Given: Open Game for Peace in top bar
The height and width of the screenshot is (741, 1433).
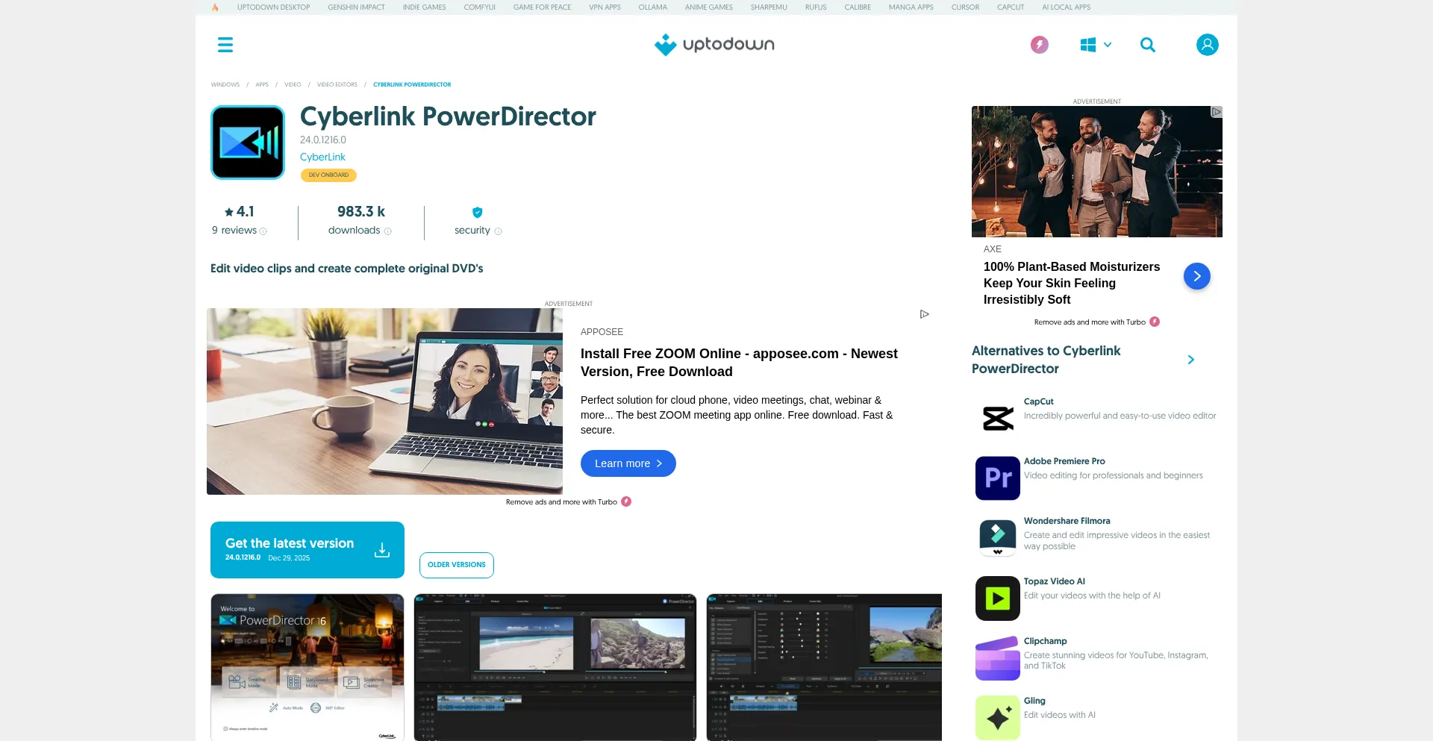Looking at the screenshot, I should pyautogui.click(x=543, y=7).
